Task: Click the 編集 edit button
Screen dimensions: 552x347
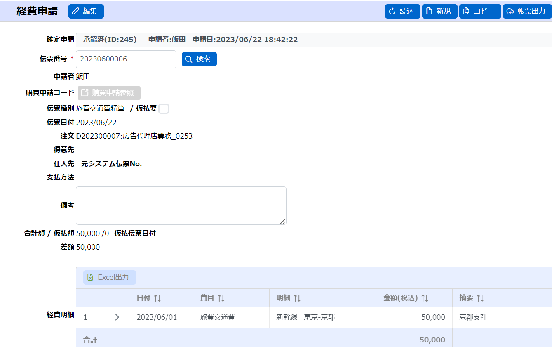Action: (x=86, y=11)
